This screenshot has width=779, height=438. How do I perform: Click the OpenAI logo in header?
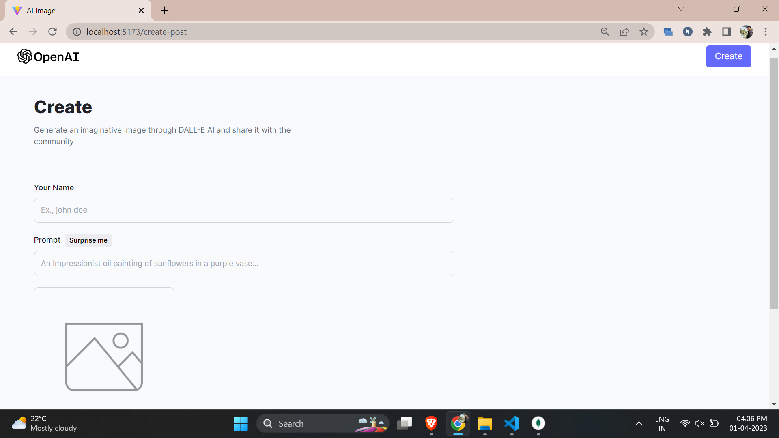[48, 57]
